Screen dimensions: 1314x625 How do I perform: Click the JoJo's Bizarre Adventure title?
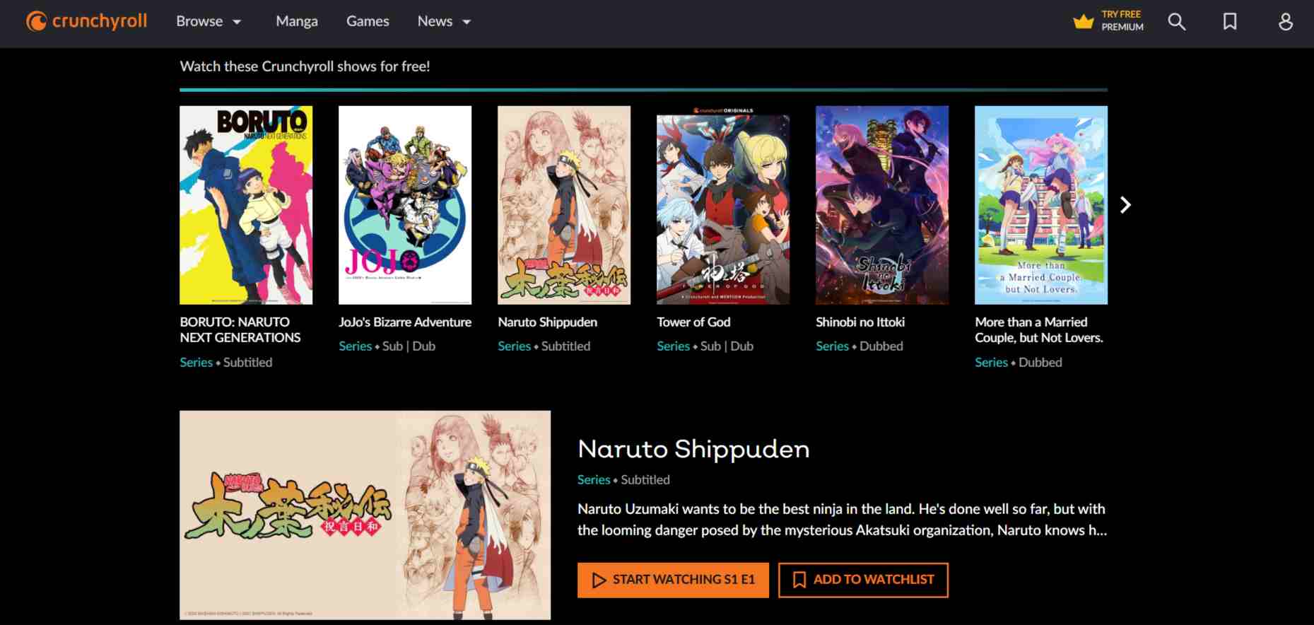pyautogui.click(x=405, y=322)
